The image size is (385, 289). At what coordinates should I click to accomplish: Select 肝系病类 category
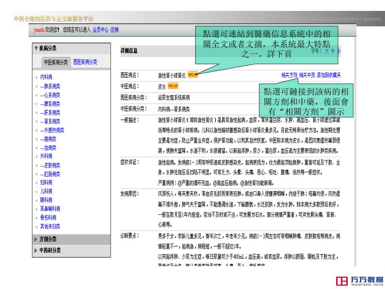point(50,113)
